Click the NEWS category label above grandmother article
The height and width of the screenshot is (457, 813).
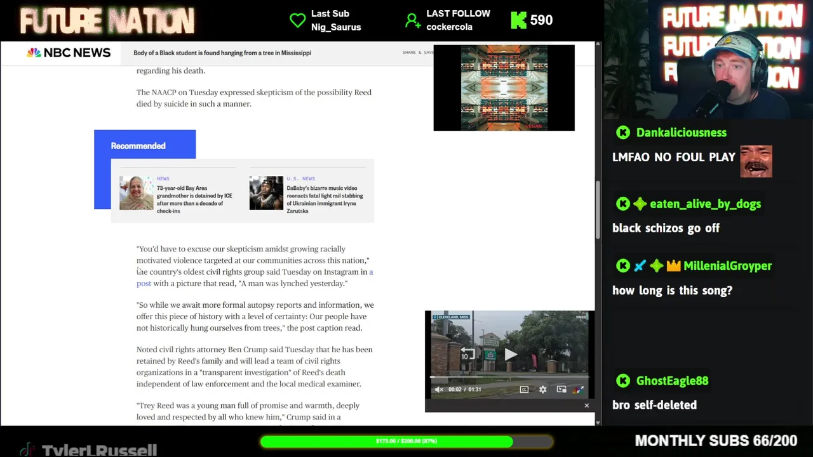tap(163, 179)
